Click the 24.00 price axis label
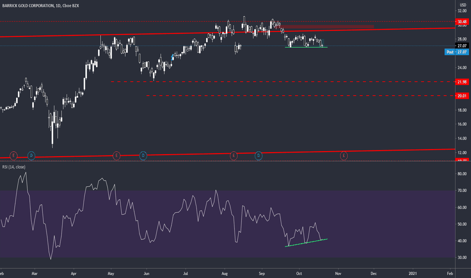The height and width of the screenshot is (278, 471). pos(462,68)
